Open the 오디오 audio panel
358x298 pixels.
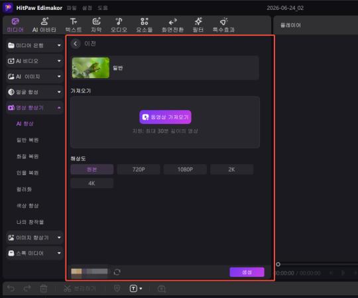(119, 25)
